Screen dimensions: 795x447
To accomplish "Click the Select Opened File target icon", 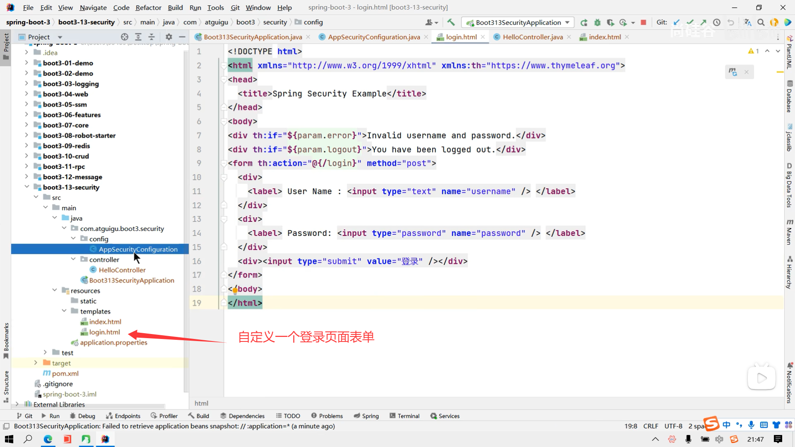I will click(125, 37).
